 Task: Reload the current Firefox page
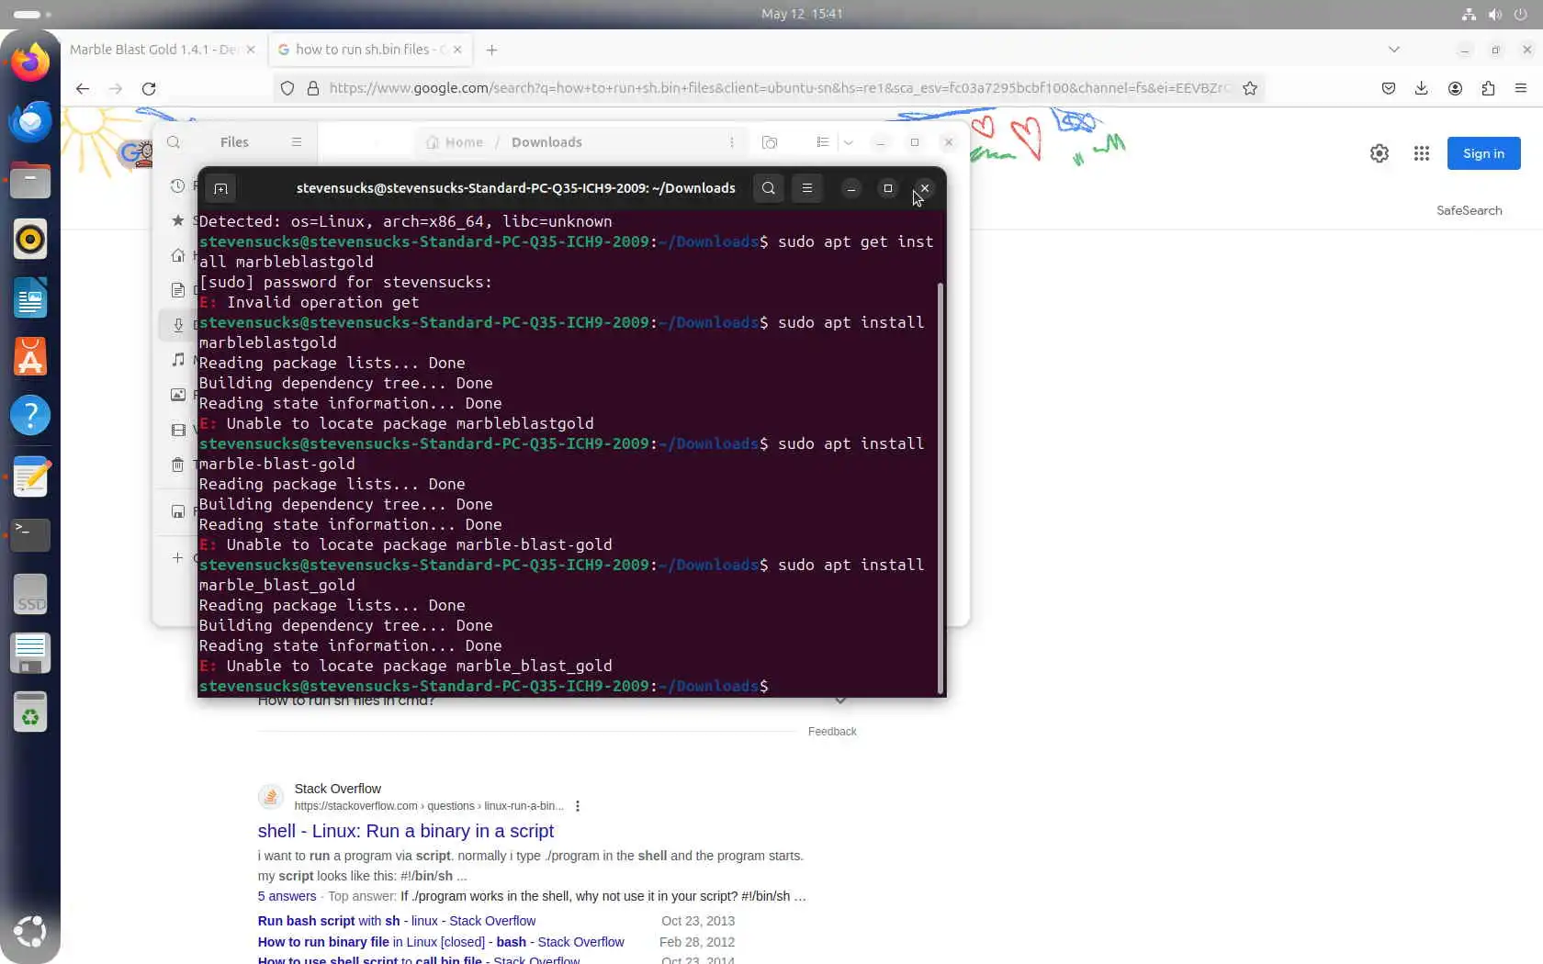[149, 88]
